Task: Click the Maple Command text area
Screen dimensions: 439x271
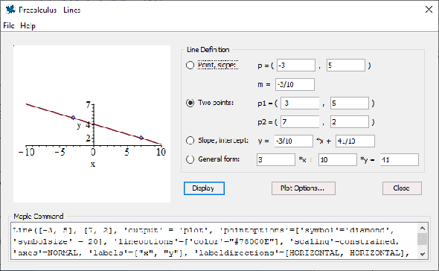Action: (214, 241)
